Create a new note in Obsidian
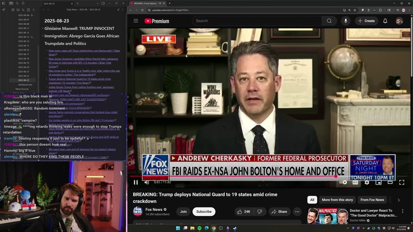 pyautogui.click(x=13, y=10)
